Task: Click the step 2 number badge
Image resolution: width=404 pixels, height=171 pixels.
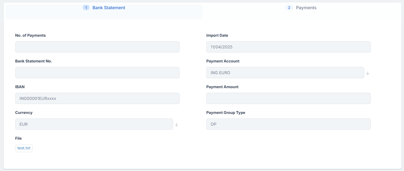Action: click(289, 8)
